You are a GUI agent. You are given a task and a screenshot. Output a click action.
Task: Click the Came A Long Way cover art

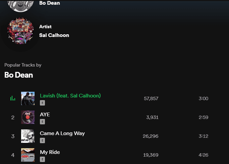(28, 136)
